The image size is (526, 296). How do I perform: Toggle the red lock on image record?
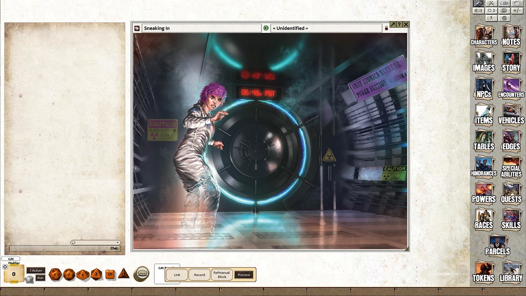(x=386, y=28)
